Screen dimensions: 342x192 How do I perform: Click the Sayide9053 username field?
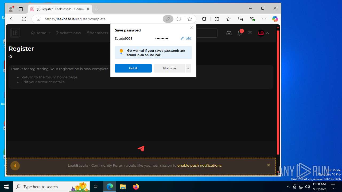(124, 38)
